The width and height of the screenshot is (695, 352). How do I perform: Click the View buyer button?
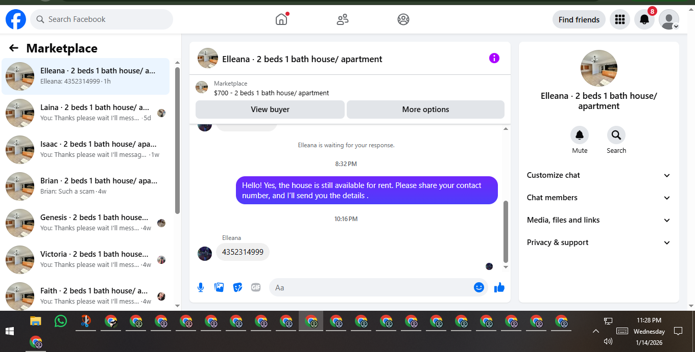point(270,110)
